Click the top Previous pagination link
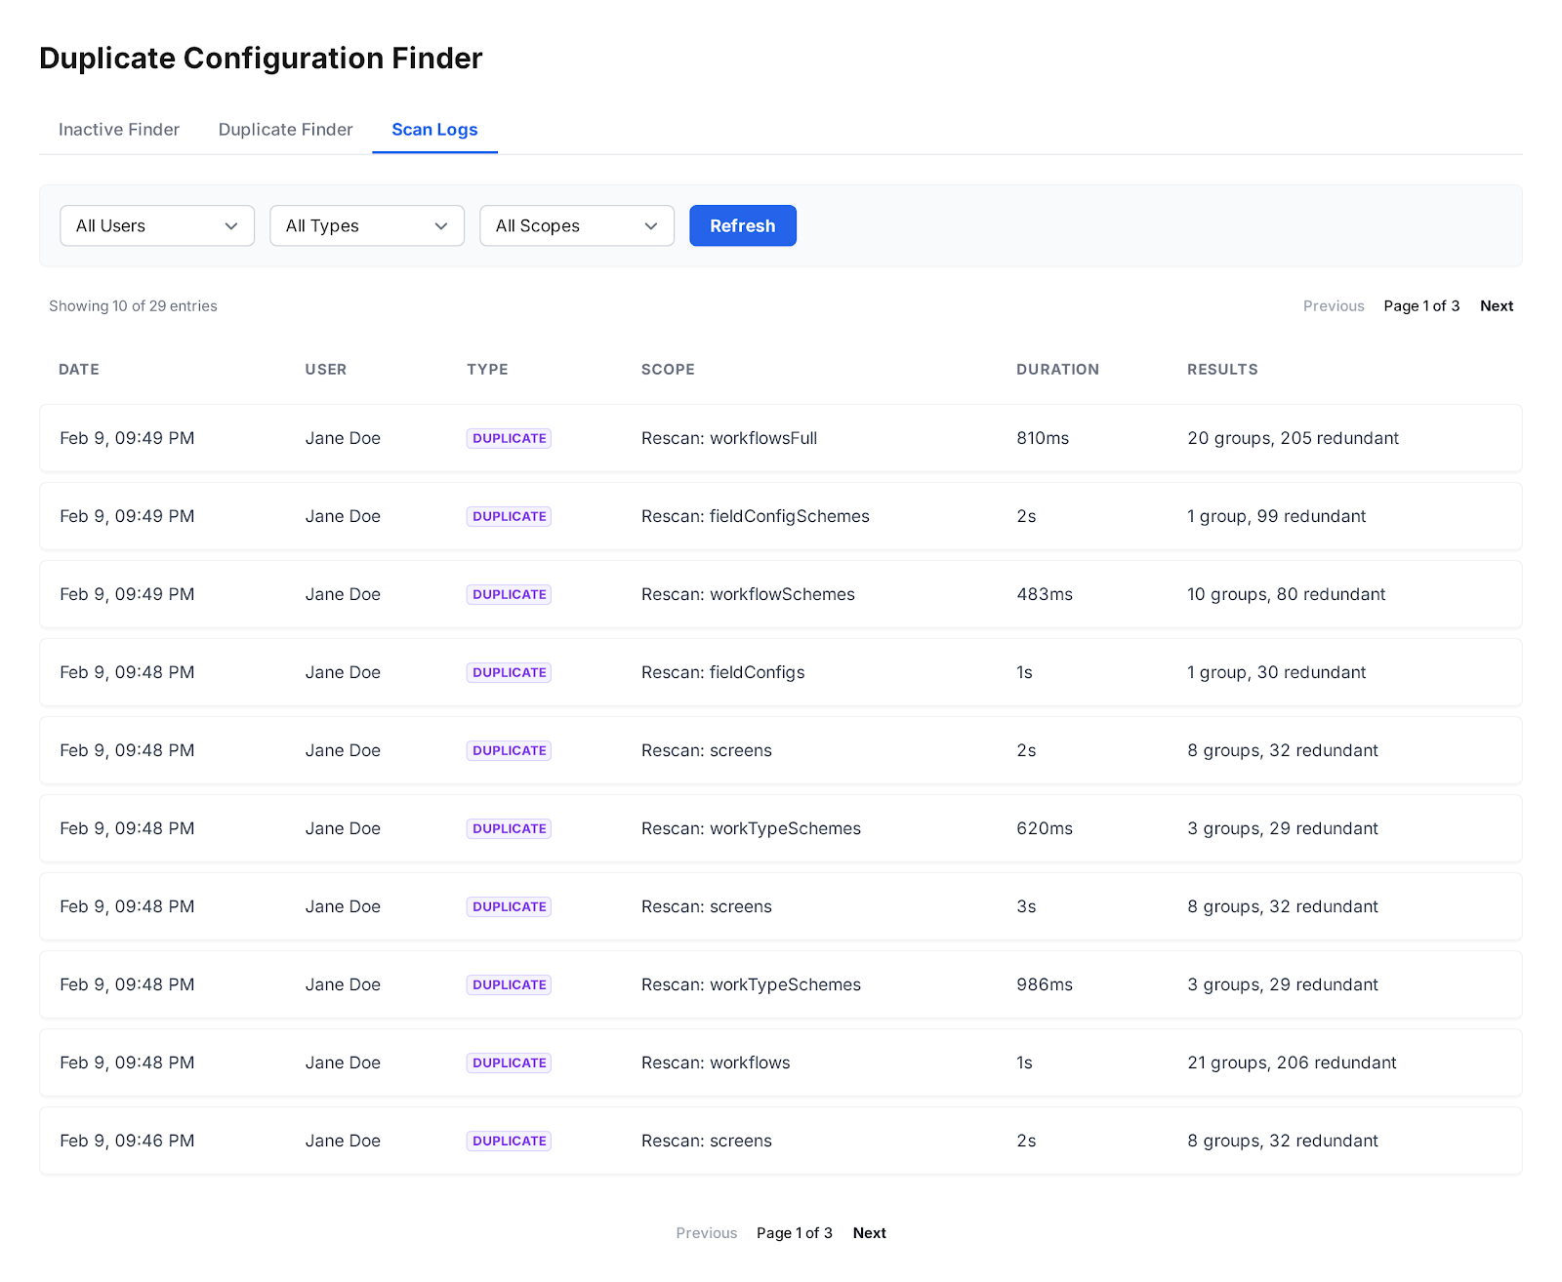 pyautogui.click(x=1333, y=306)
